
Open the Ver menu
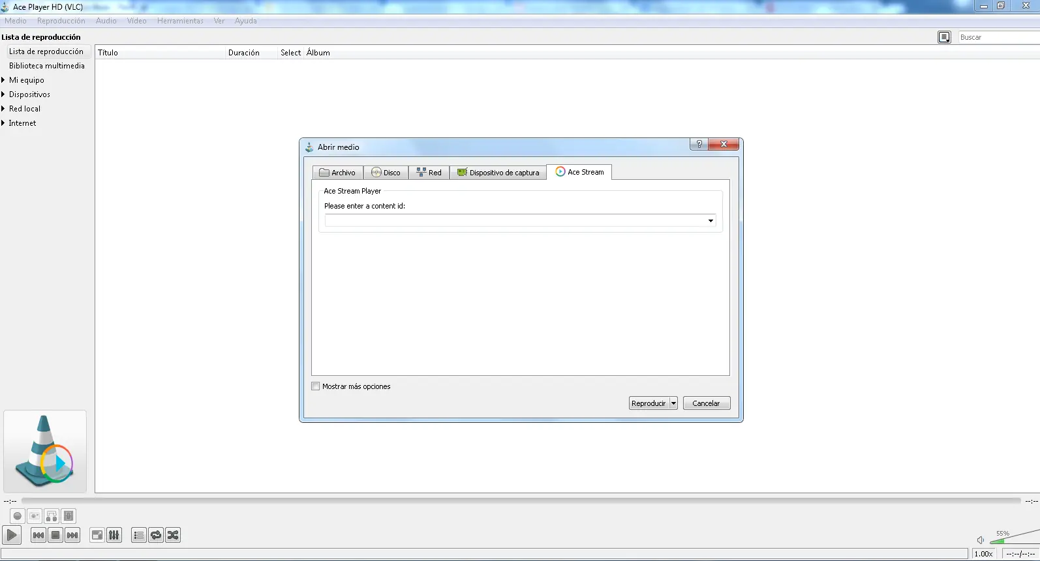click(219, 21)
